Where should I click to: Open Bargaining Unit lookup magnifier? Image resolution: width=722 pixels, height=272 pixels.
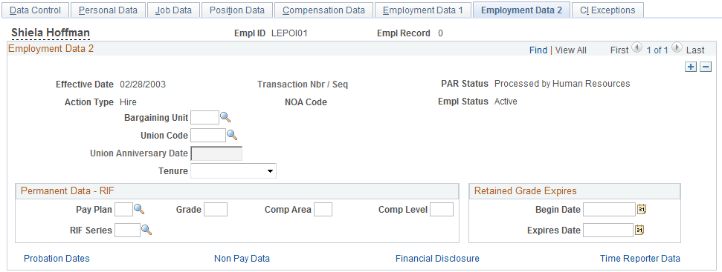[x=225, y=118]
